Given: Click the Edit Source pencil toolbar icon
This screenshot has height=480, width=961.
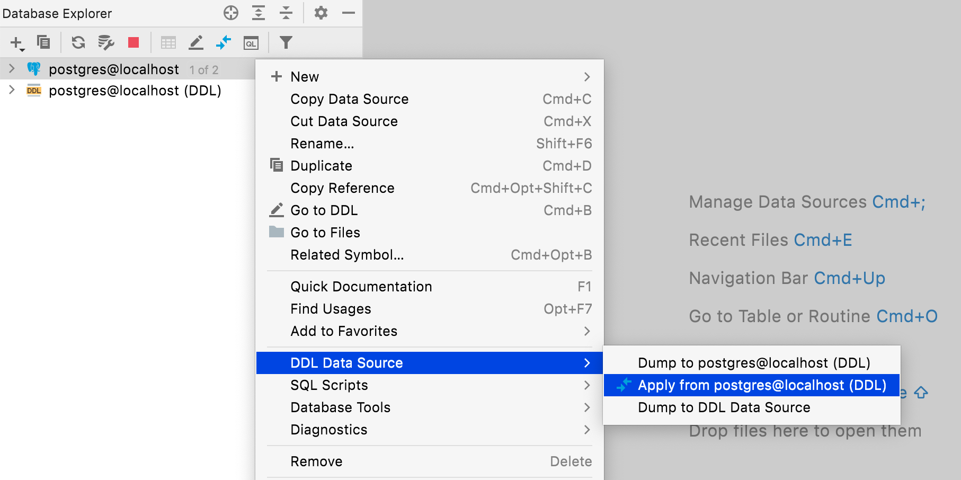Looking at the screenshot, I should [x=196, y=42].
